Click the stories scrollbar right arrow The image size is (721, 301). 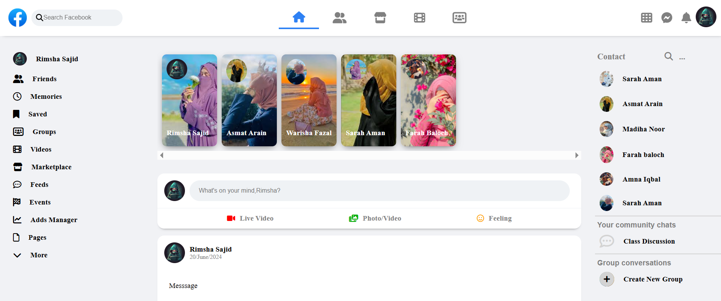point(577,155)
